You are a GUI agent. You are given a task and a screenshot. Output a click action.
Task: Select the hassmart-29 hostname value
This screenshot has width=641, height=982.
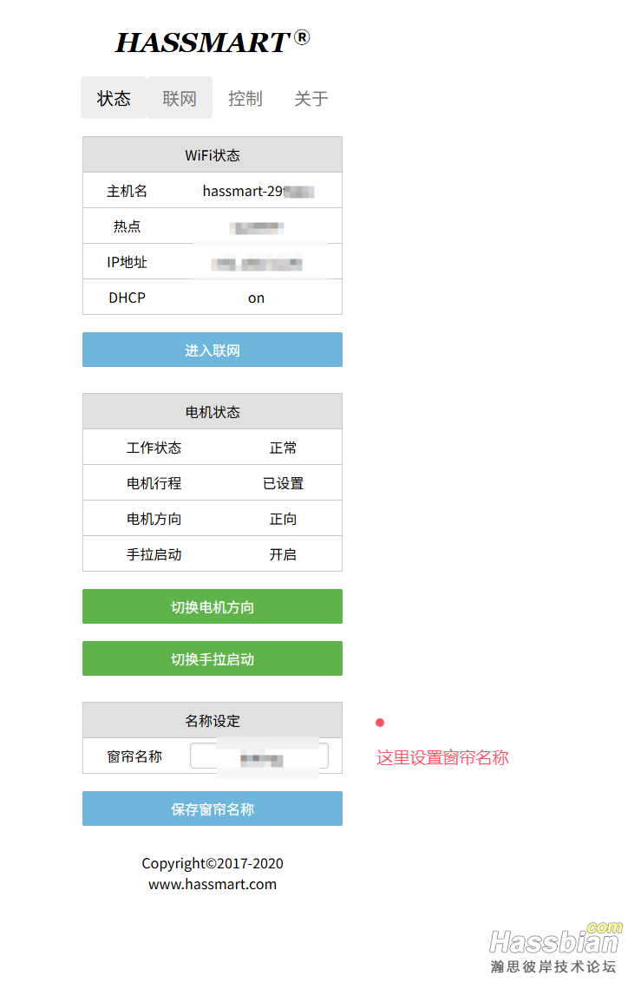point(258,191)
